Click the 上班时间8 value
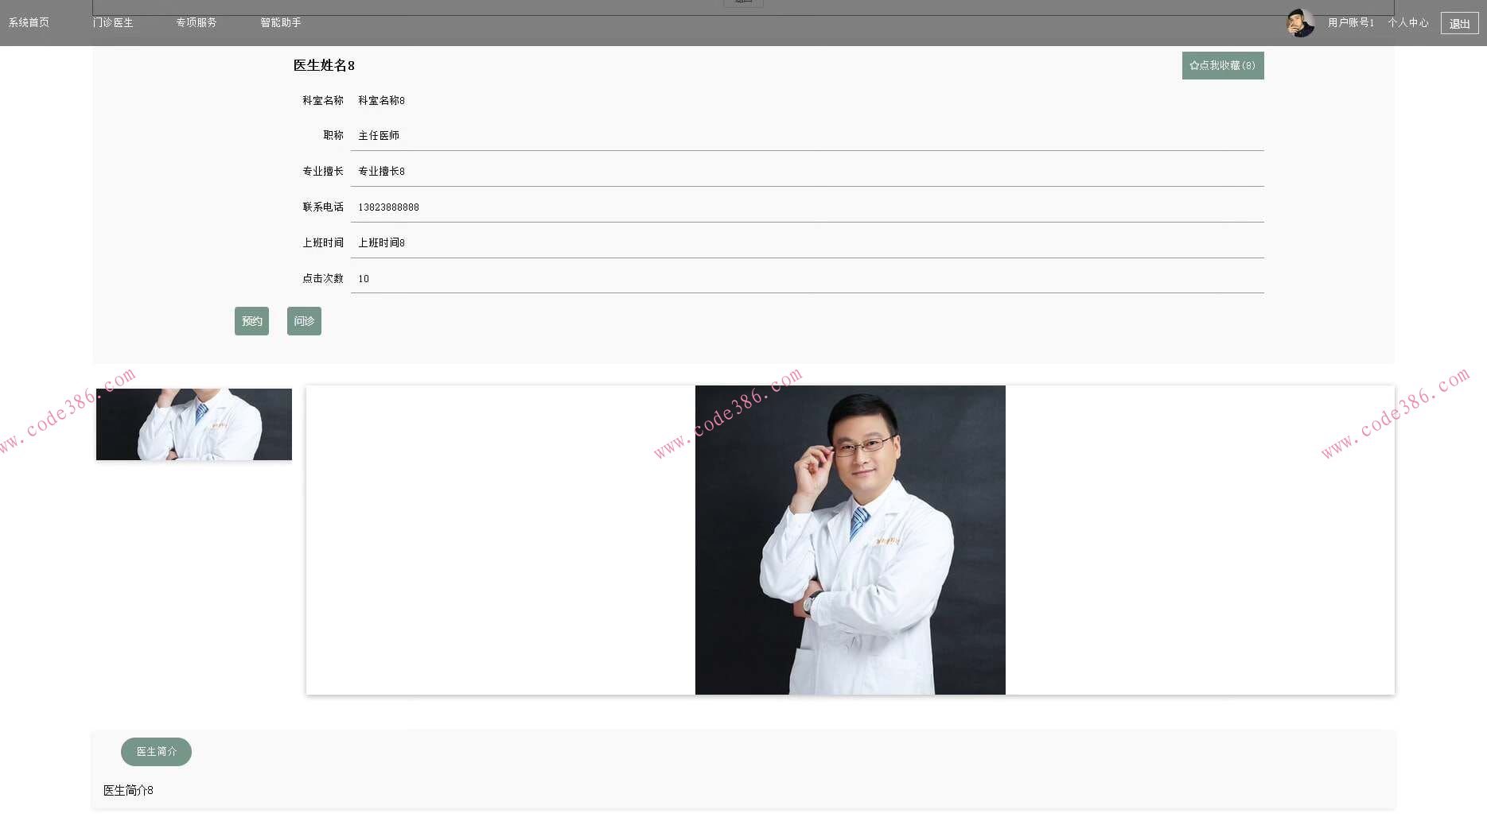 [x=381, y=243]
